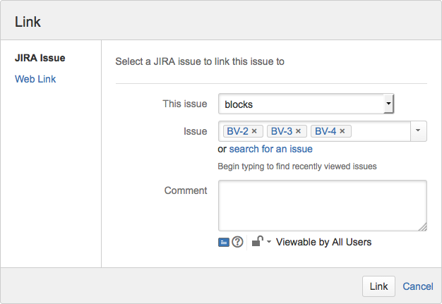Viewport: 442px width, 304px height.
Task: Click the 'This issue' field label
Action: point(185,104)
